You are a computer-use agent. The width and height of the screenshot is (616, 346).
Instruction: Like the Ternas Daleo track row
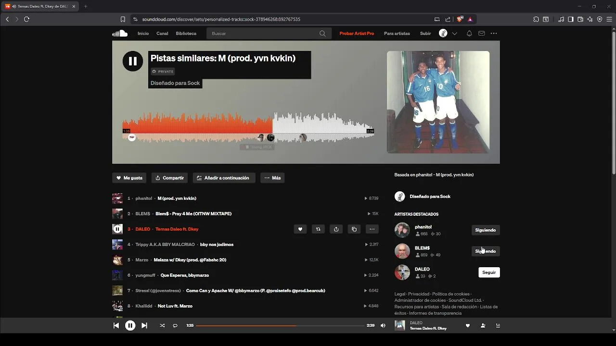[x=300, y=229]
